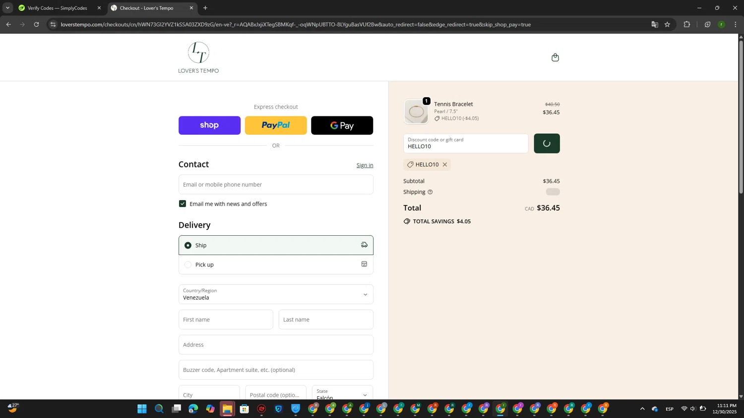
Task: Close the Verify Codes tab
Action: tap(99, 8)
